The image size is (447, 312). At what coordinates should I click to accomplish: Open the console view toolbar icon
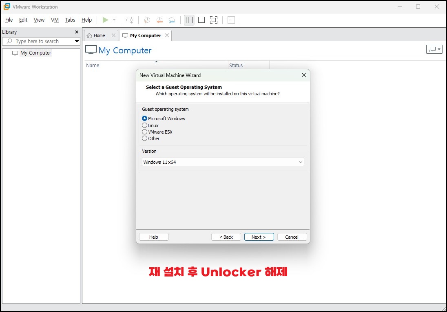click(x=231, y=20)
